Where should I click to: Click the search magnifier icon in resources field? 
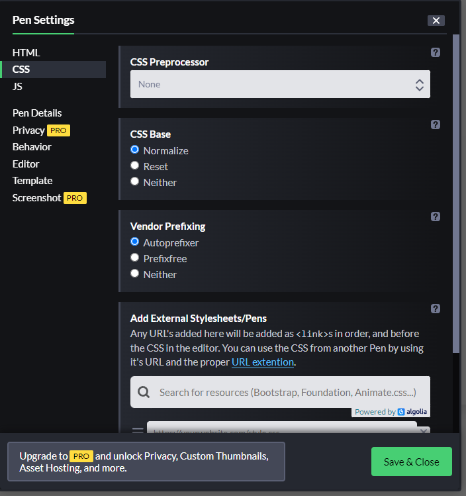[144, 392]
